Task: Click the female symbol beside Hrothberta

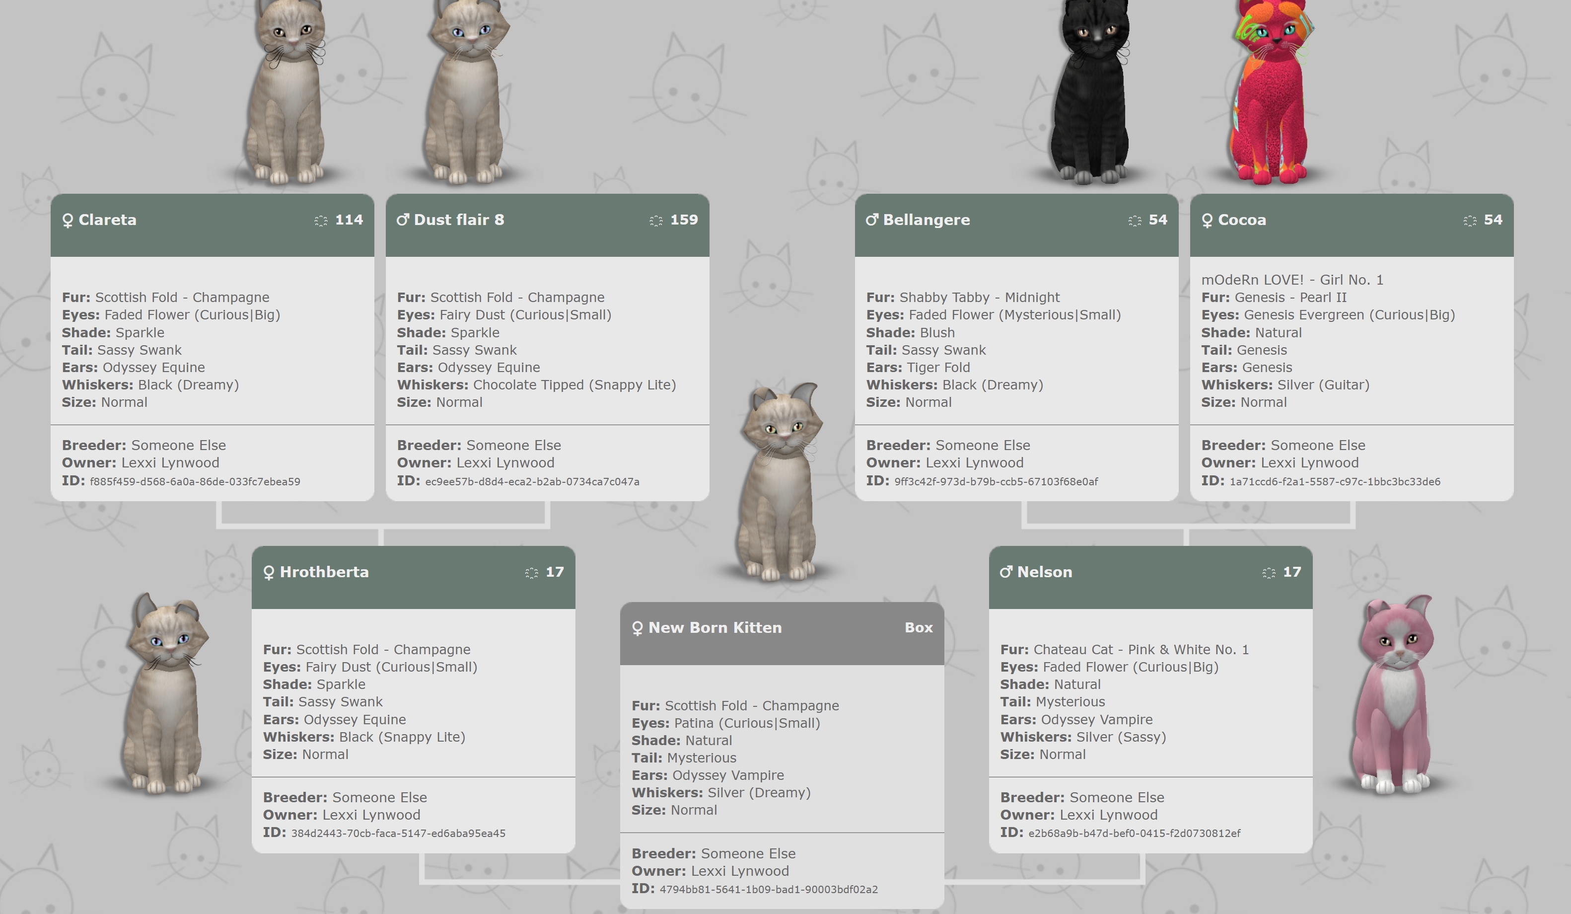Action: point(269,573)
